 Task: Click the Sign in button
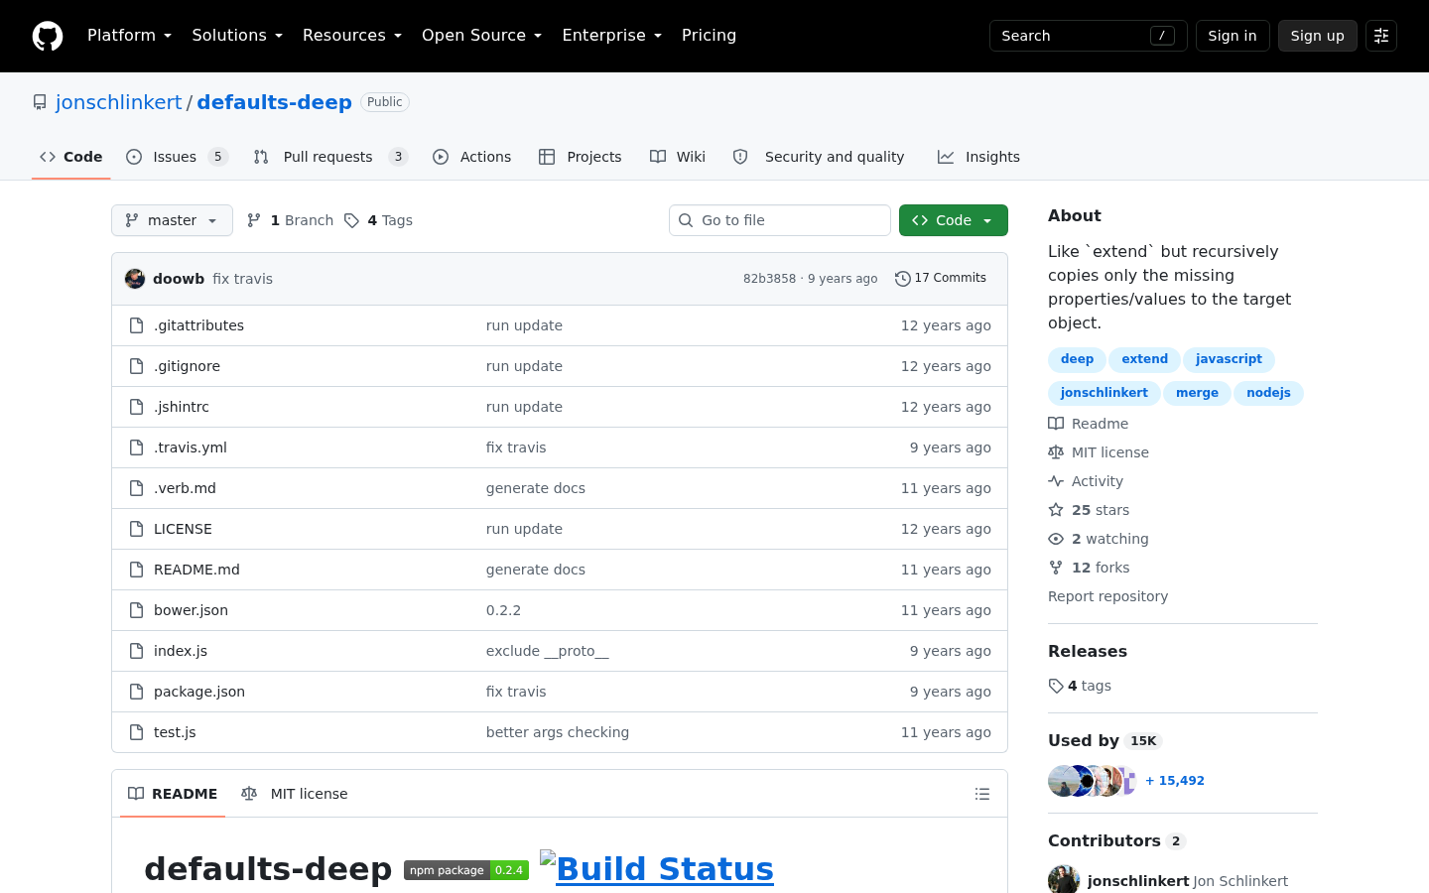(x=1233, y=36)
